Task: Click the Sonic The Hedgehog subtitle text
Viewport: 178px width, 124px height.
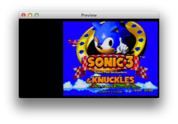Action: (x=111, y=73)
